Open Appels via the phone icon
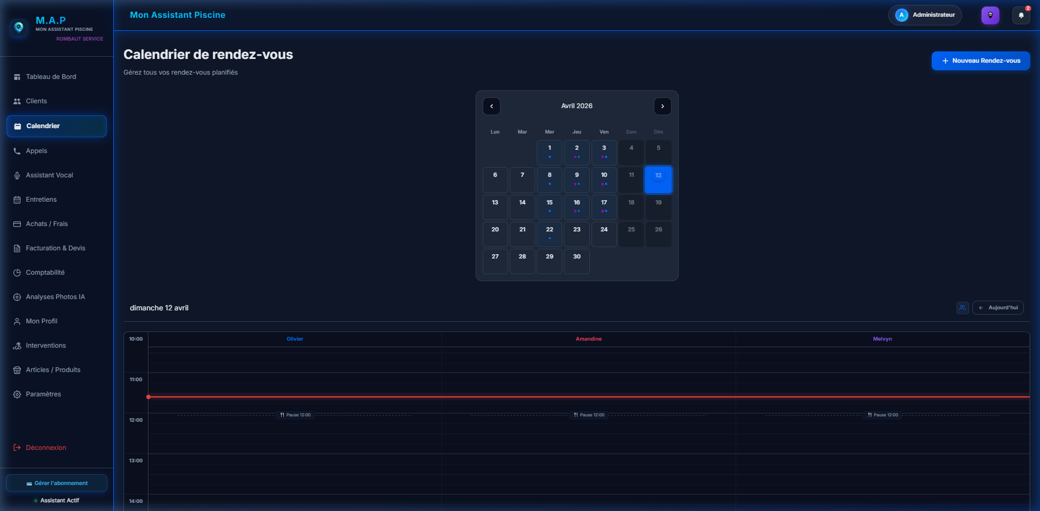The width and height of the screenshot is (1040, 511). coord(17,151)
